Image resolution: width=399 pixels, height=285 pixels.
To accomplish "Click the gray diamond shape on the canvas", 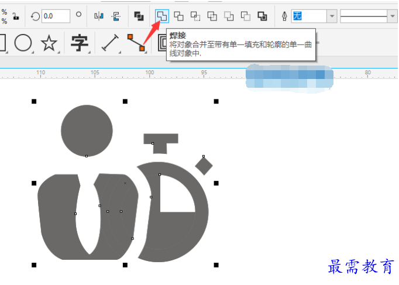I will [x=204, y=166].
